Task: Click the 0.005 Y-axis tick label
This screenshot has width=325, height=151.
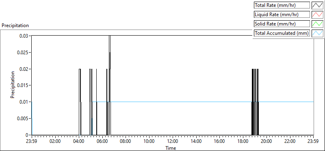Action: point(23,119)
